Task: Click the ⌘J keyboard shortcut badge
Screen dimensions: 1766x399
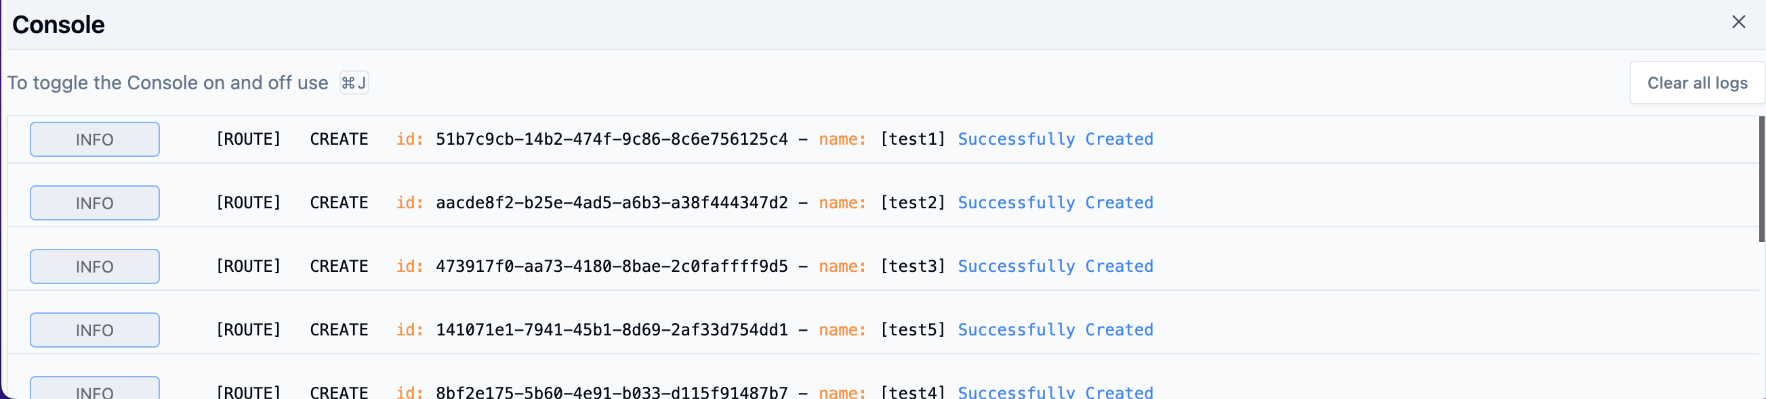Action: (x=354, y=83)
